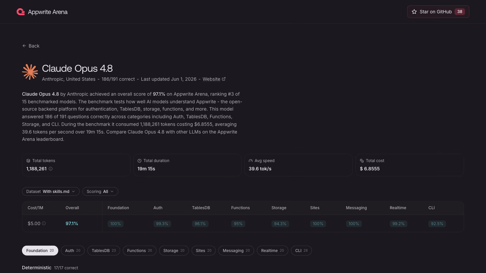The height and width of the screenshot is (273, 486).
Task: Click the Appwrite logo icon
Action: 21,12
